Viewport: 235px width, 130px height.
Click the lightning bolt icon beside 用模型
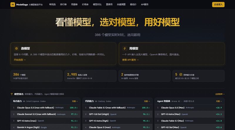click(125, 48)
